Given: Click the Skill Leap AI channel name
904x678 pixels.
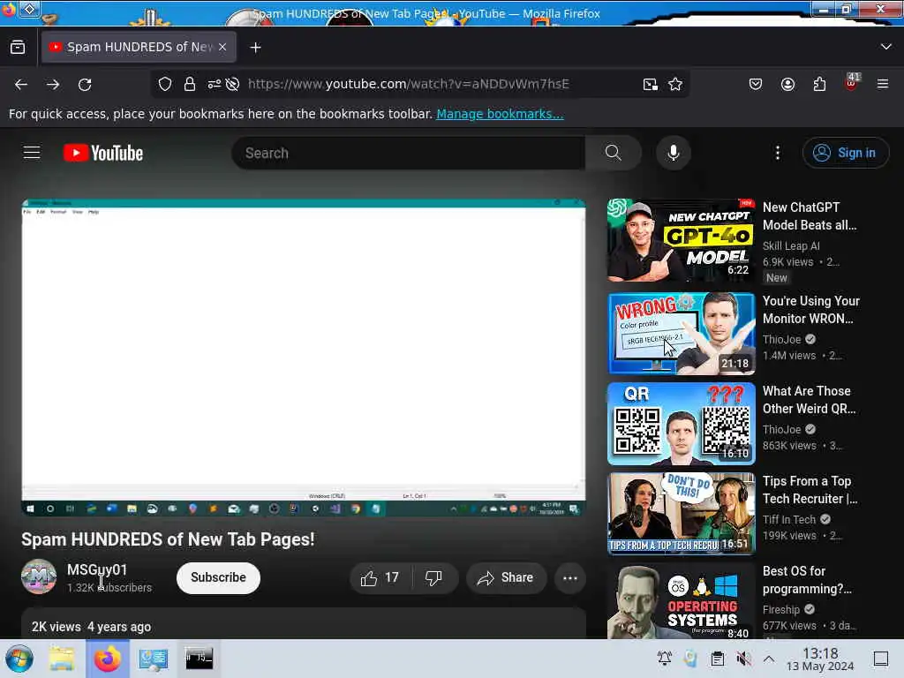Looking at the screenshot, I should (x=791, y=245).
